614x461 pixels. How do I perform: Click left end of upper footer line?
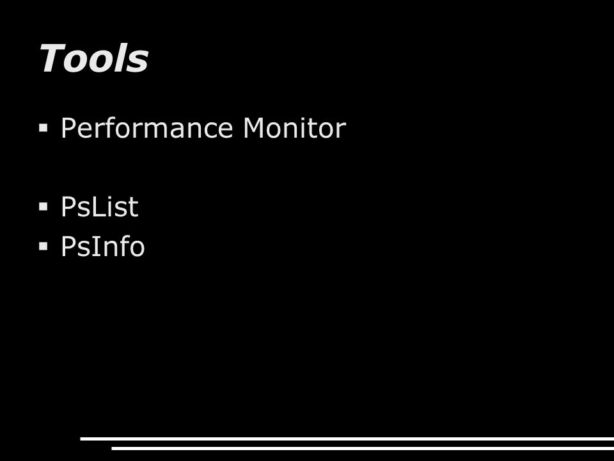[83, 439]
